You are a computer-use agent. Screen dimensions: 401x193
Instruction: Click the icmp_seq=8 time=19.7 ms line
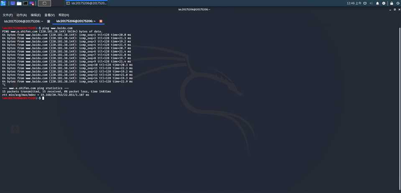66,58
